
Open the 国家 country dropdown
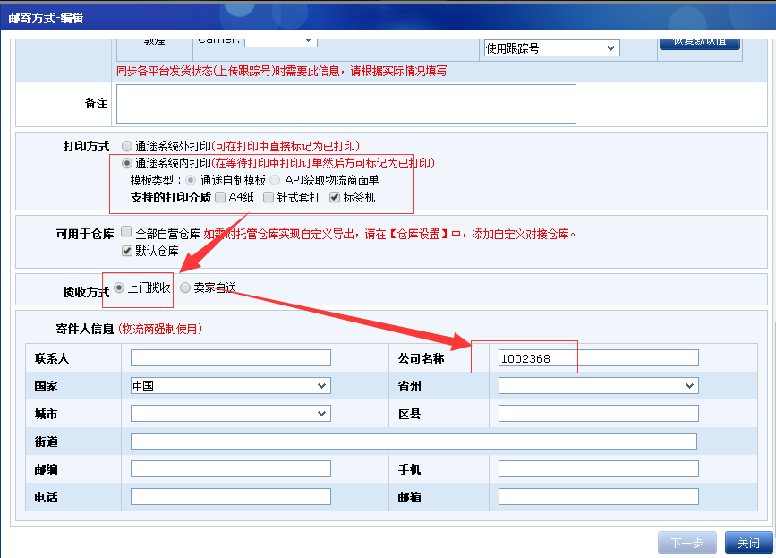click(x=230, y=386)
